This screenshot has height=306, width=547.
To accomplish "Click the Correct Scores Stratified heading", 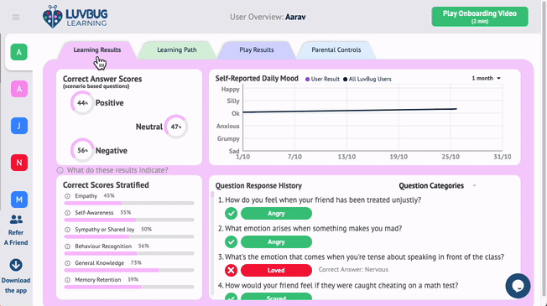I will point(106,185).
